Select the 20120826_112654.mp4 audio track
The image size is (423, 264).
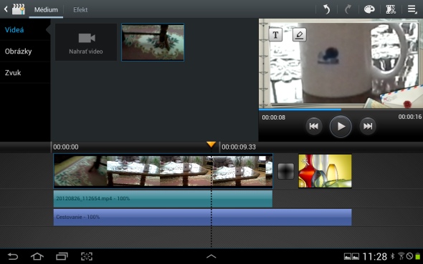(x=163, y=199)
